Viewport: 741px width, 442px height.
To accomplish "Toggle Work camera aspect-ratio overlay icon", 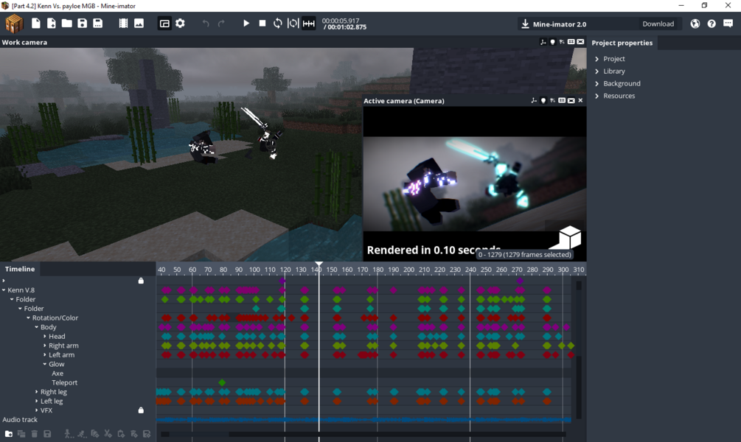I will (571, 42).
